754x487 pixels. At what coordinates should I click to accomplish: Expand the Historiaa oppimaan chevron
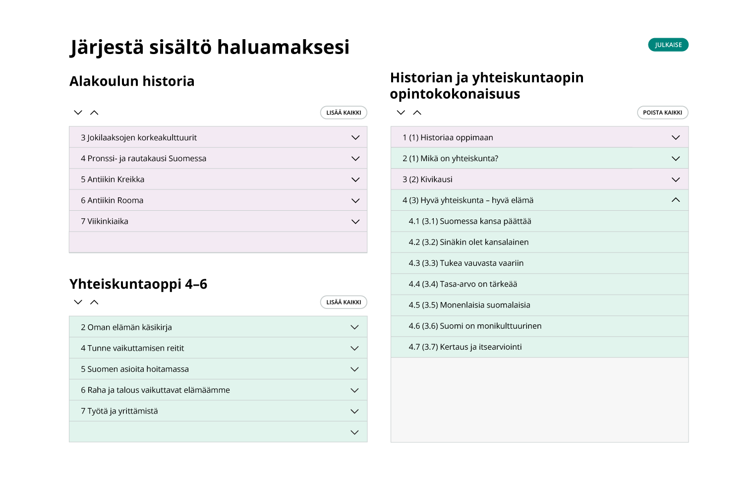[676, 137]
